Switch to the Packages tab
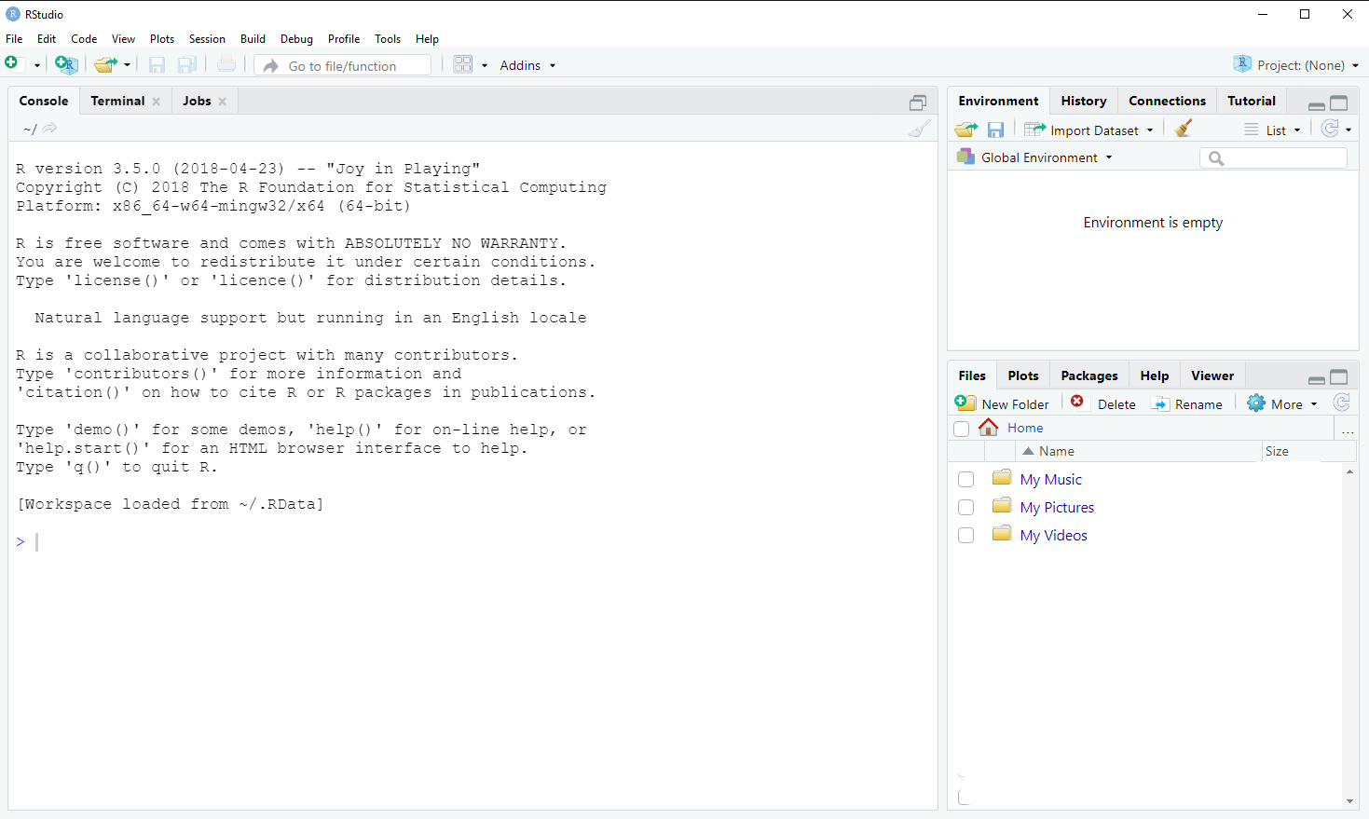The width and height of the screenshot is (1369, 819). click(x=1088, y=375)
